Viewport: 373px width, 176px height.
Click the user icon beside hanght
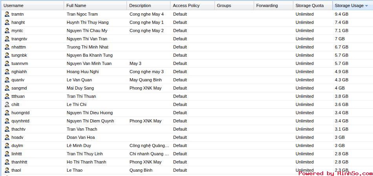pyautogui.click(x=7, y=22)
